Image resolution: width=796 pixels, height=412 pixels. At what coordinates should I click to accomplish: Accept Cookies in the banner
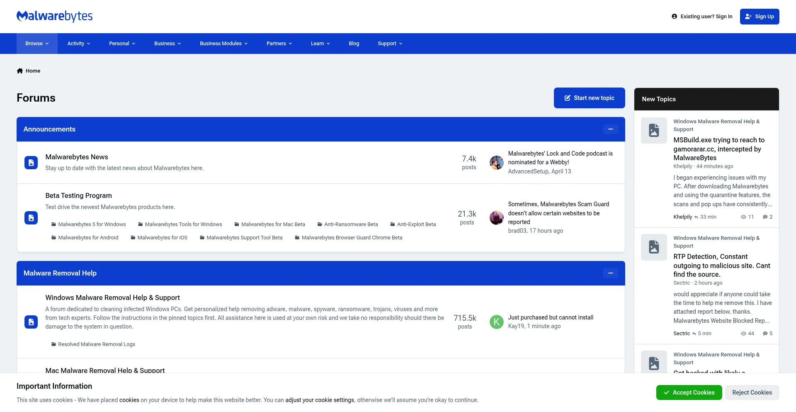click(689, 392)
